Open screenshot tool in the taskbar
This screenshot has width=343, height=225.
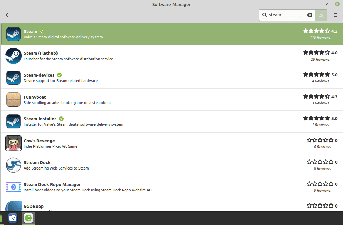point(13,218)
